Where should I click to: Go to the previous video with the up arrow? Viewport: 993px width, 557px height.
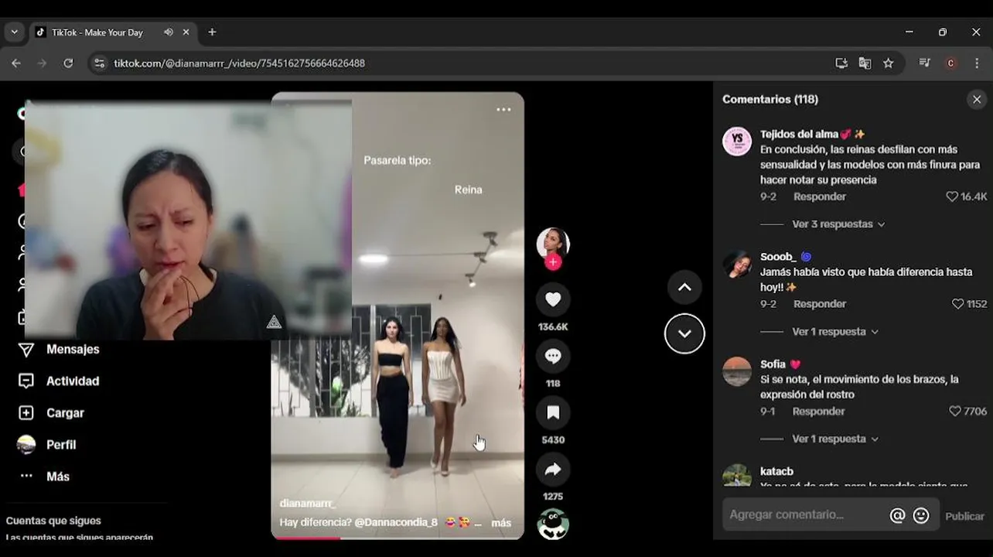point(684,287)
